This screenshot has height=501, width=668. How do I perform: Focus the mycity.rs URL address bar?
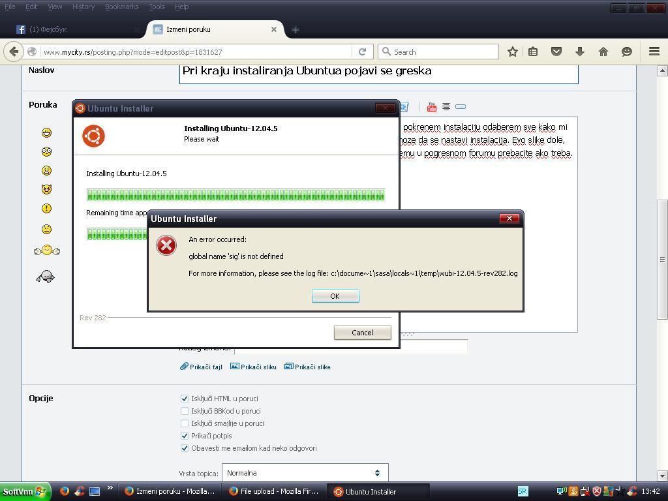point(196,52)
